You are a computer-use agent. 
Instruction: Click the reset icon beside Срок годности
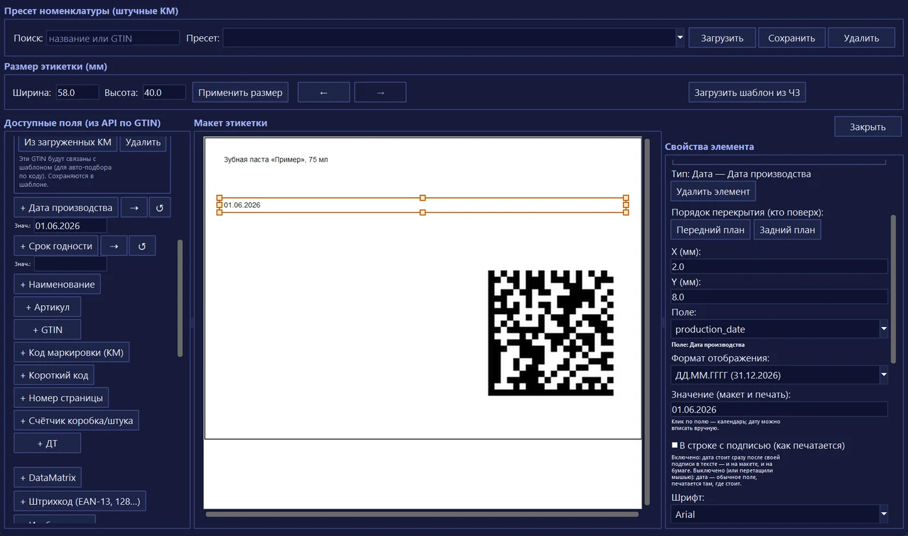pyautogui.click(x=142, y=246)
